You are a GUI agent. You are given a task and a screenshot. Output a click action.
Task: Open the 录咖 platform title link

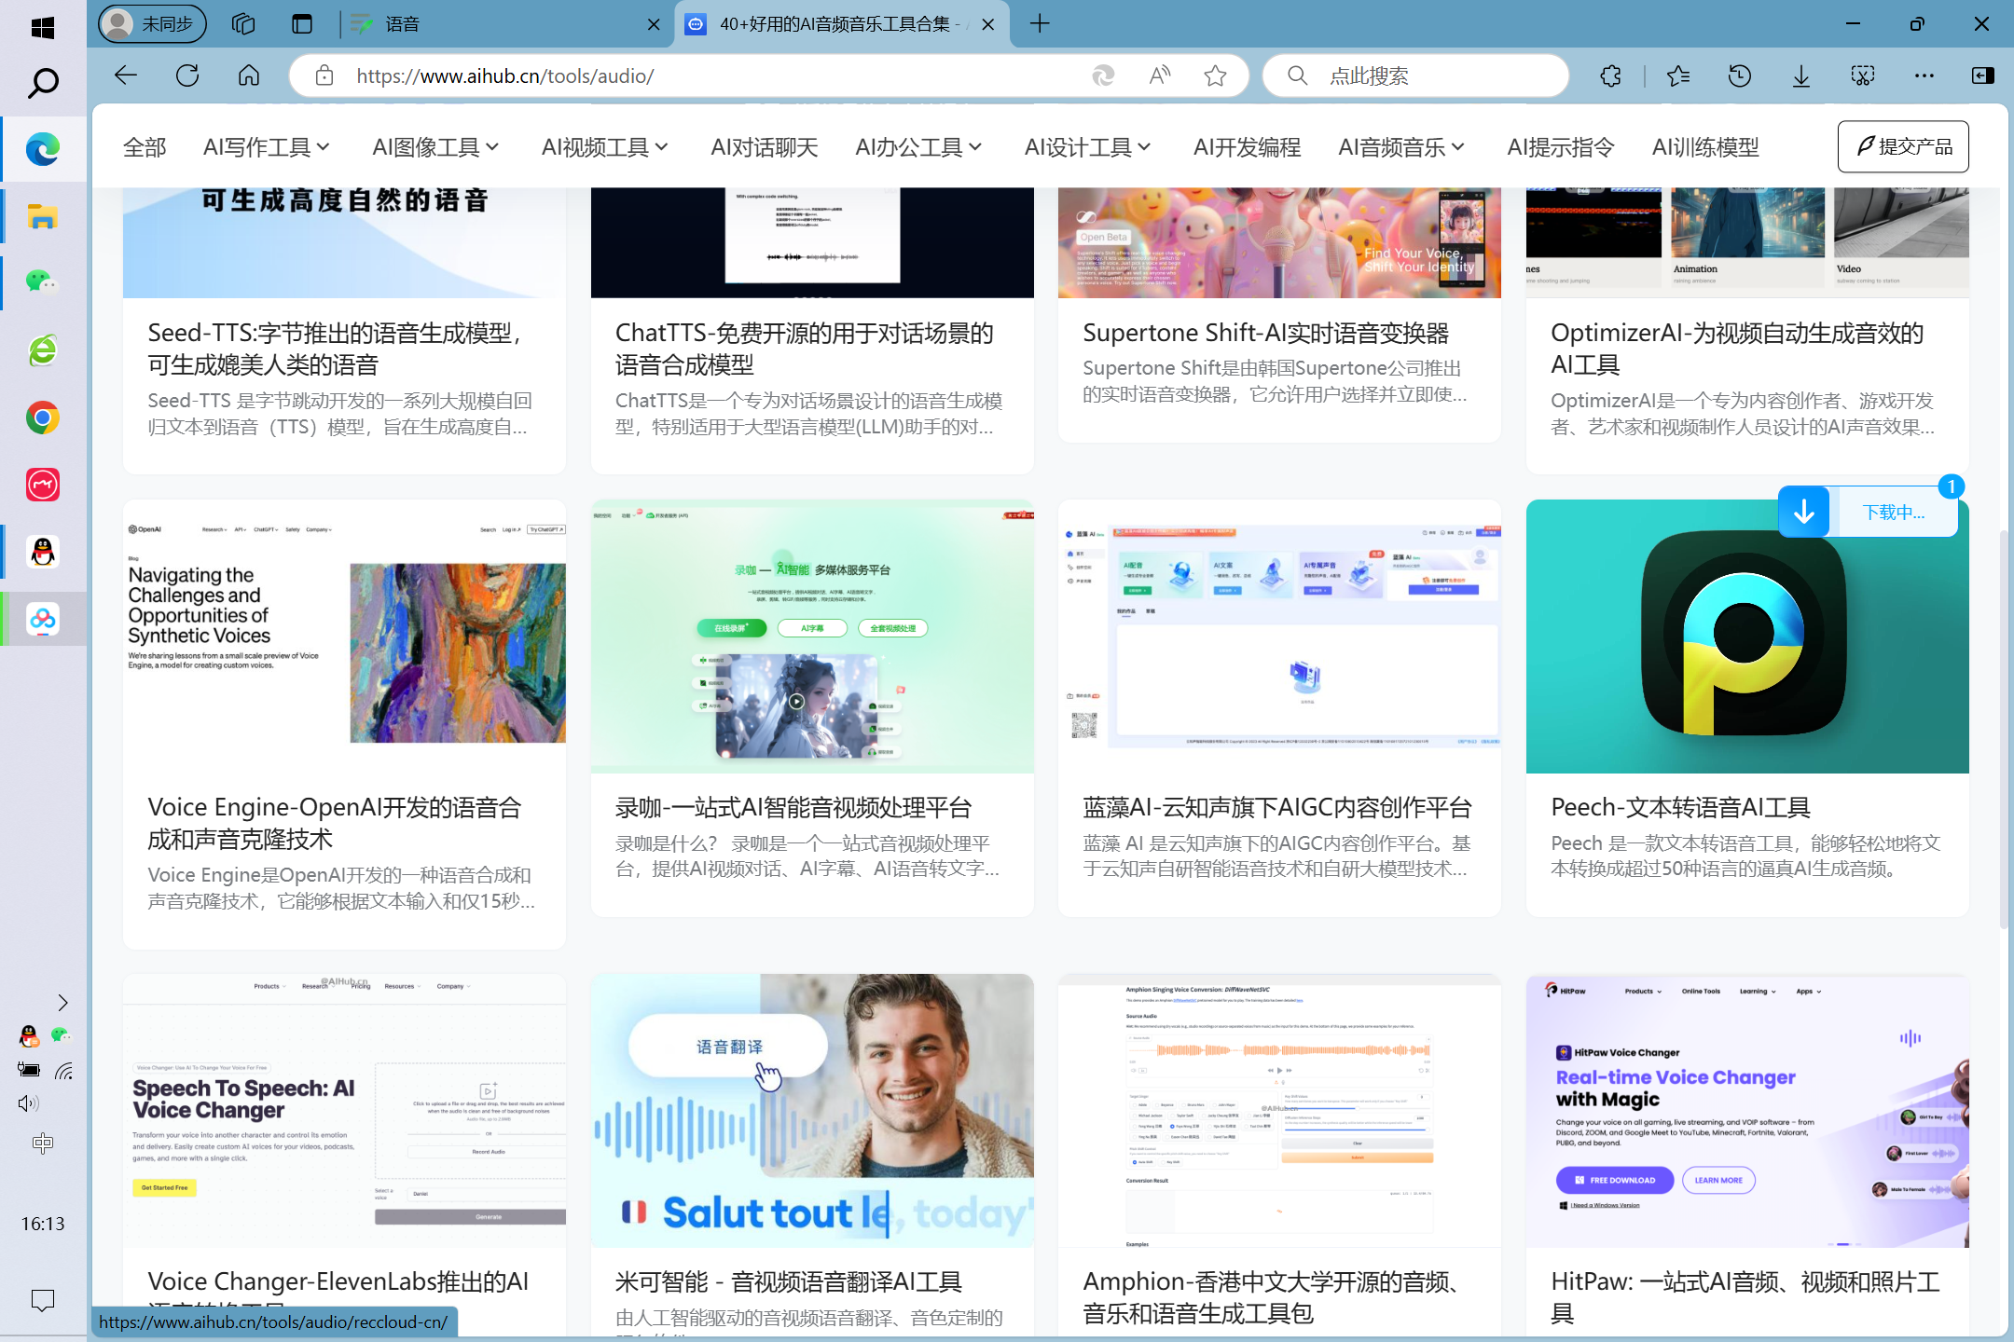[x=793, y=807]
